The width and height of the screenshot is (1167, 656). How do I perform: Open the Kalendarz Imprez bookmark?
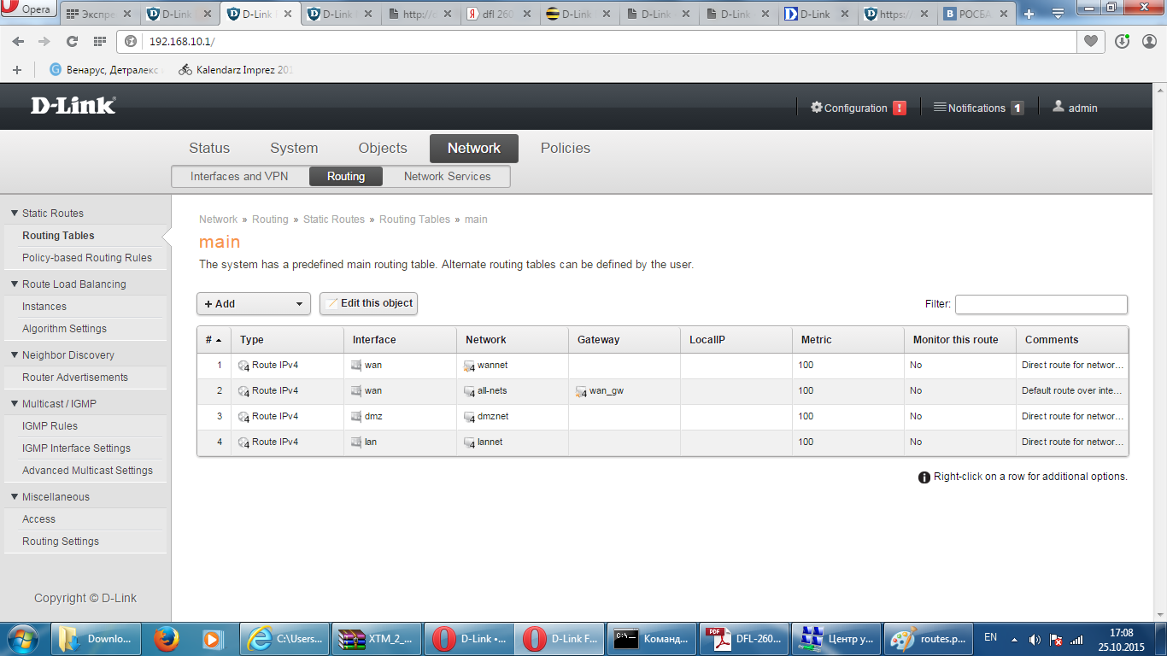tap(236, 70)
